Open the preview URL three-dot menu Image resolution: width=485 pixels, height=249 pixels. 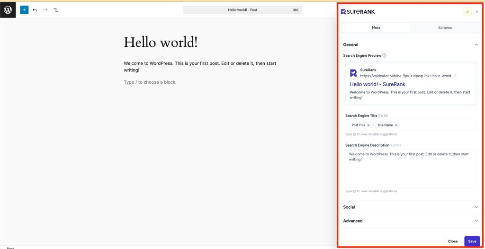(x=455, y=76)
